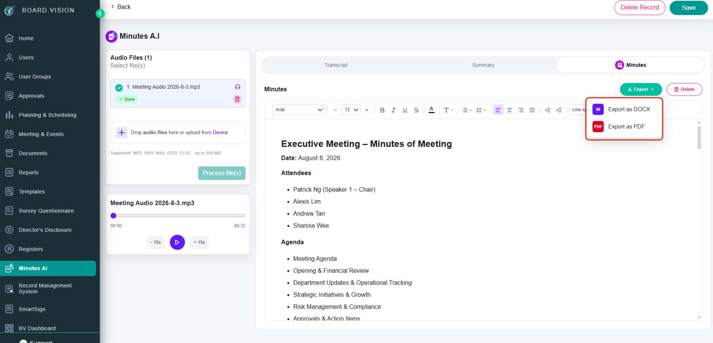Click the Patrick Ng attendee line

click(x=334, y=189)
